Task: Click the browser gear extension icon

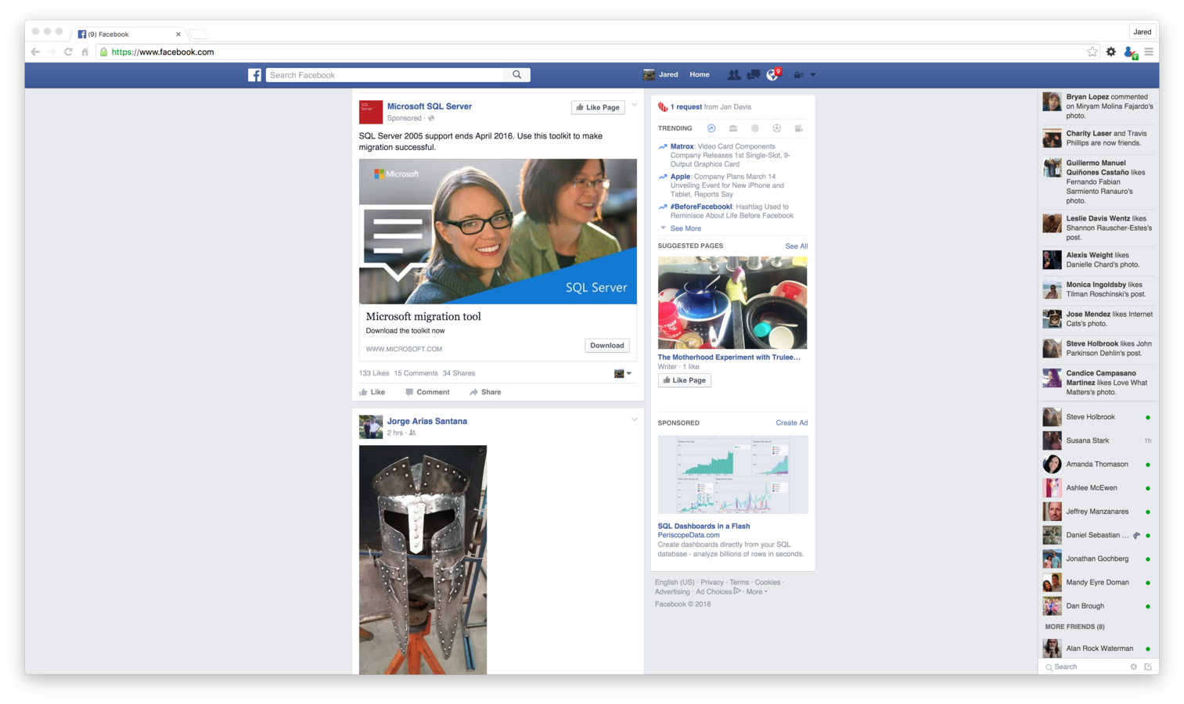Action: 1111,52
